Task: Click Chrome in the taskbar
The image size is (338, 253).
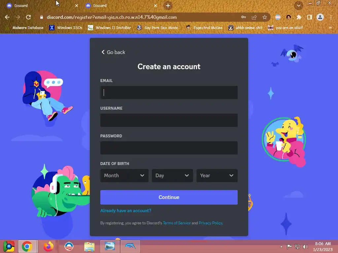Action: tap(27, 246)
